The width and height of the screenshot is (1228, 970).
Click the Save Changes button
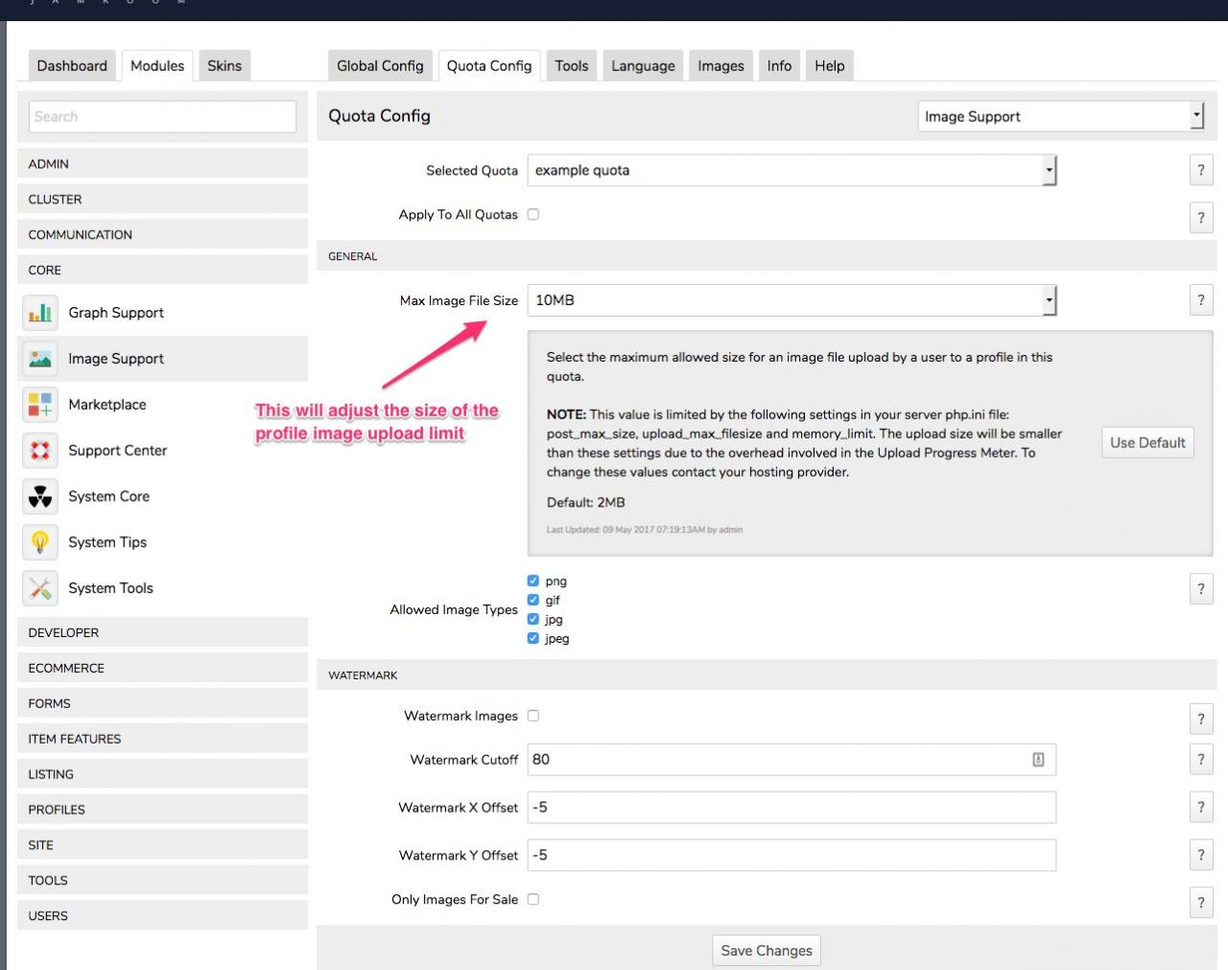(x=766, y=951)
